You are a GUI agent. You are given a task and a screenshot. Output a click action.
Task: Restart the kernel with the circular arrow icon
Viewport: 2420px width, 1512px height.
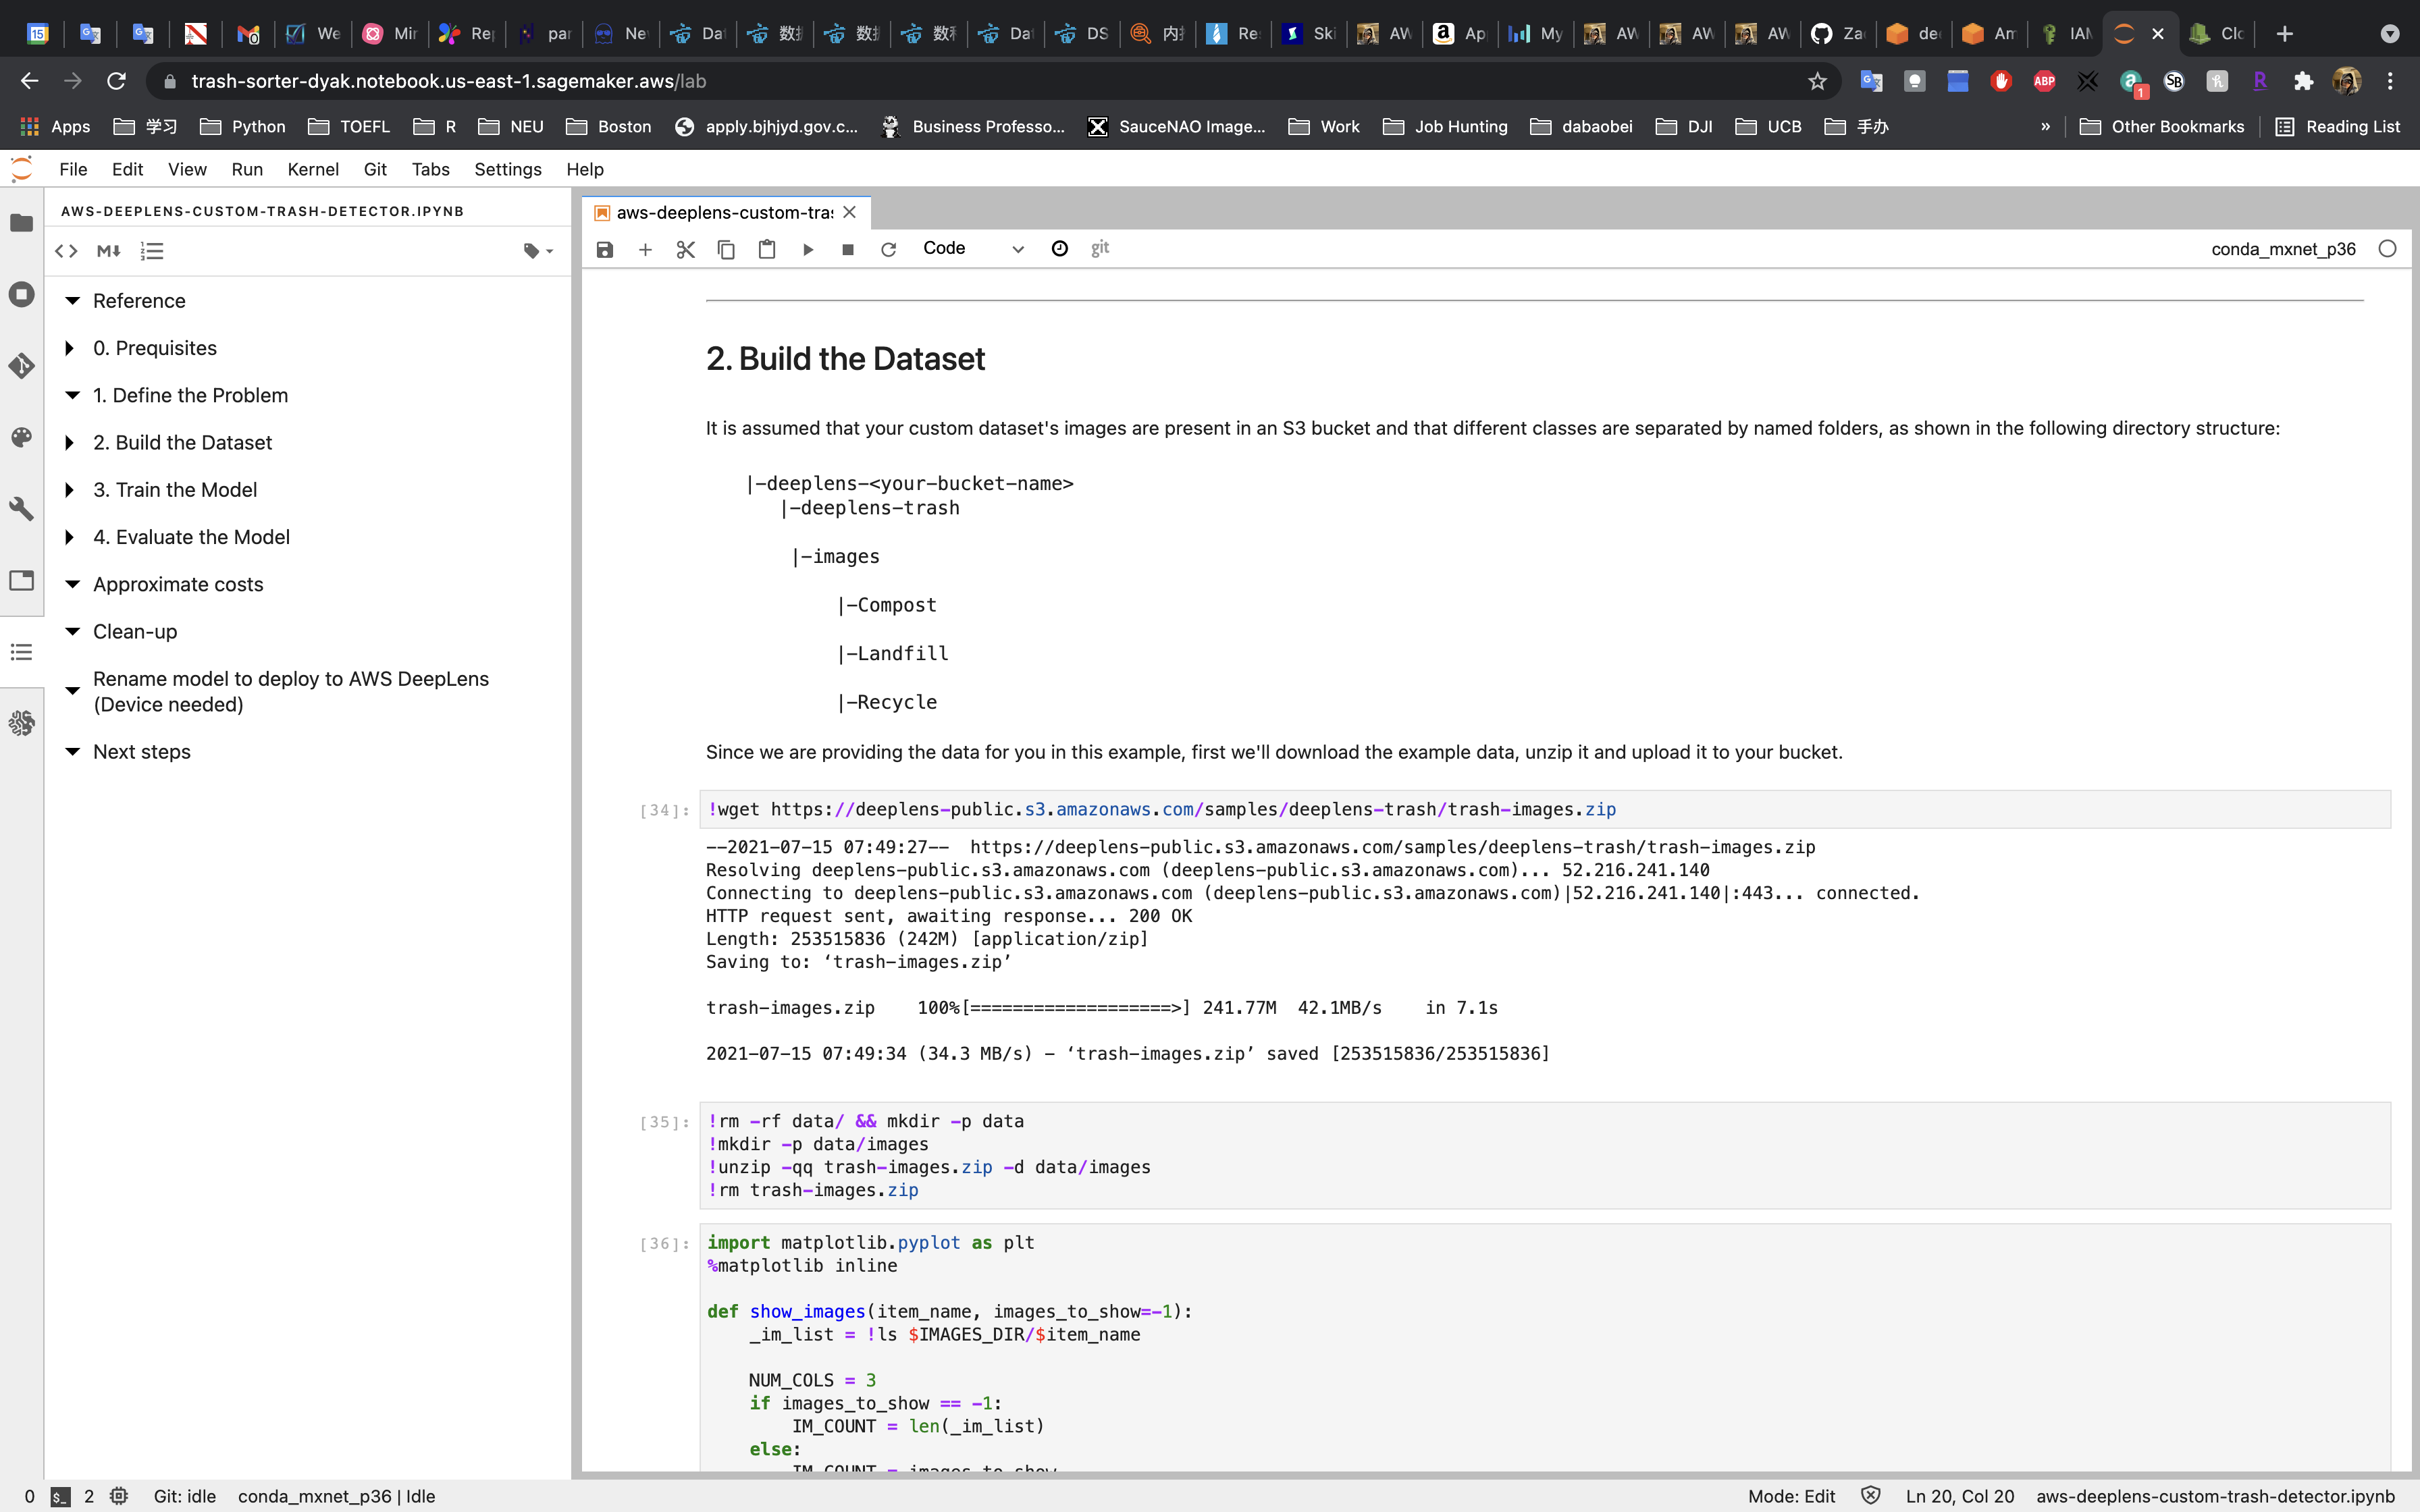click(x=888, y=249)
